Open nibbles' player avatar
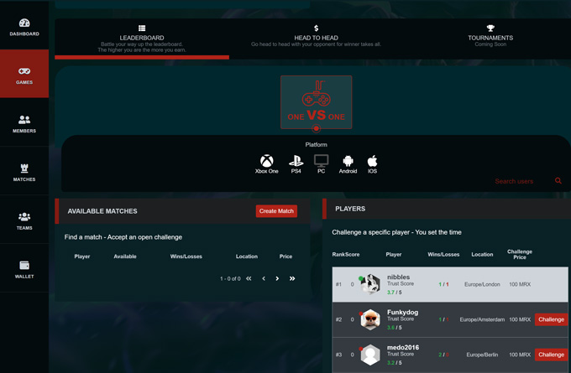This screenshot has width=571, height=373. pyautogui.click(x=370, y=284)
